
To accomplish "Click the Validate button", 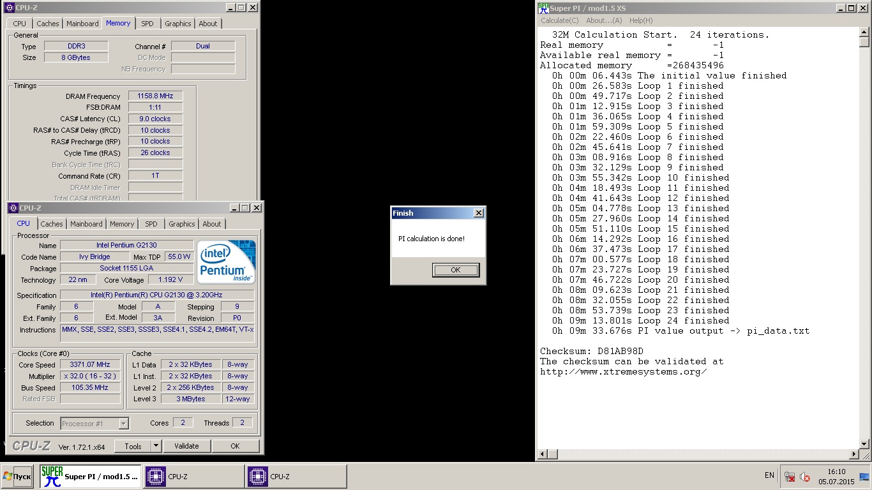I will (x=186, y=446).
